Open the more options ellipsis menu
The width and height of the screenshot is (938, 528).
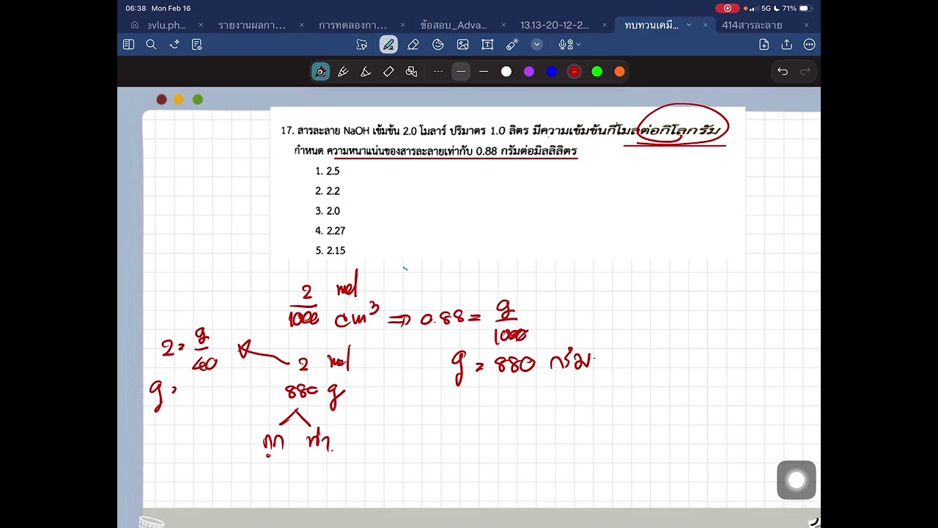(x=810, y=45)
